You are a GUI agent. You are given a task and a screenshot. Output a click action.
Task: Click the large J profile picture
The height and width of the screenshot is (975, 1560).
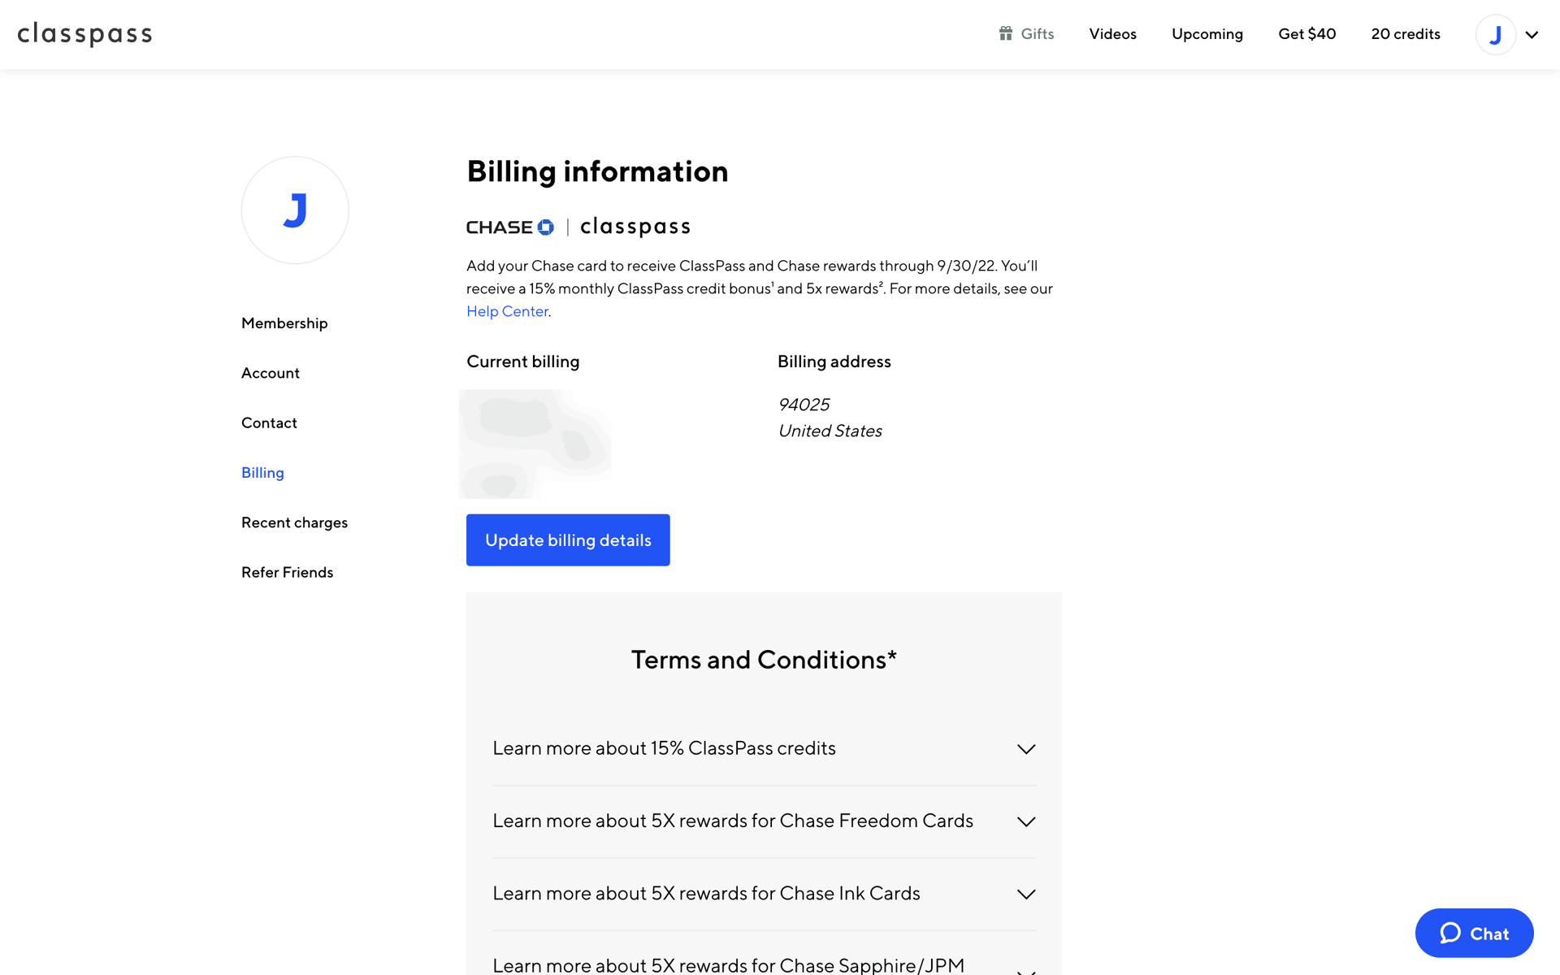tap(295, 210)
